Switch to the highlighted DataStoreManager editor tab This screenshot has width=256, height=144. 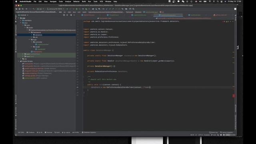click(168, 15)
